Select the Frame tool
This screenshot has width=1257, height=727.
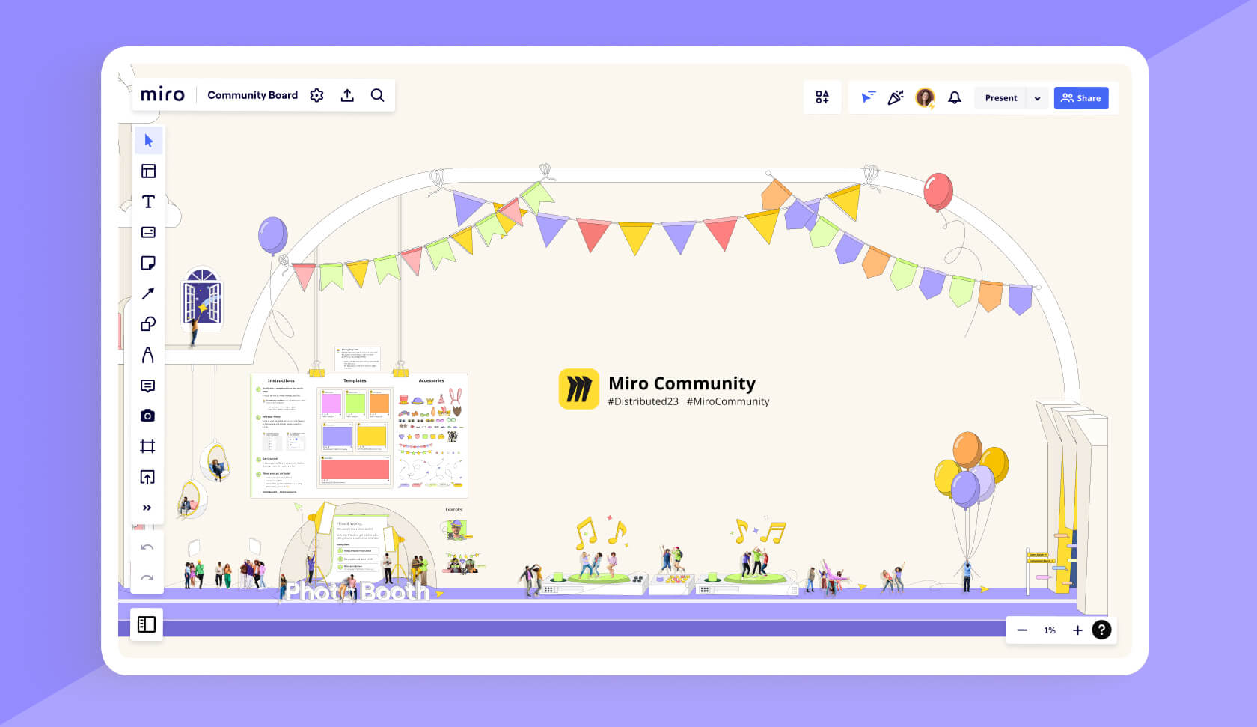[x=148, y=446]
